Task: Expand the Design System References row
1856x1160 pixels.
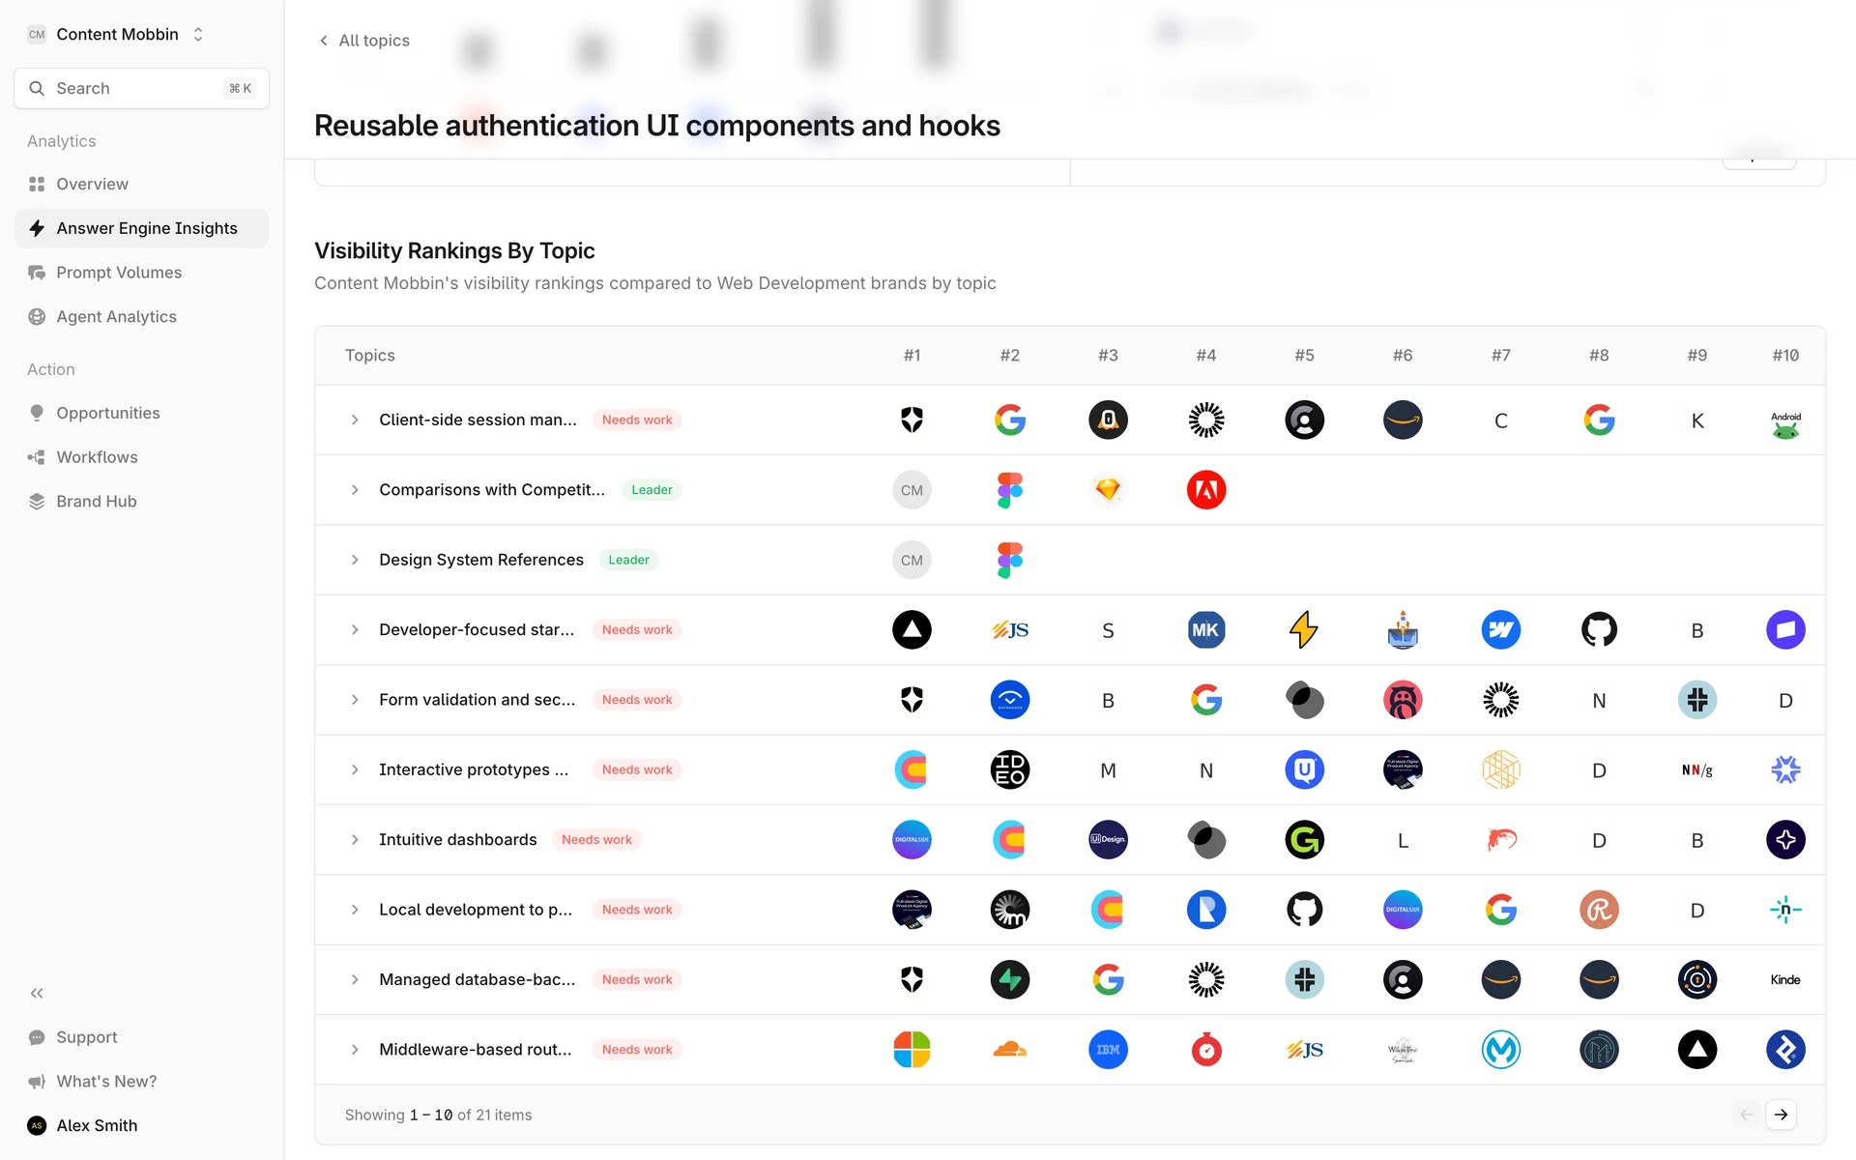Action: tap(355, 560)
